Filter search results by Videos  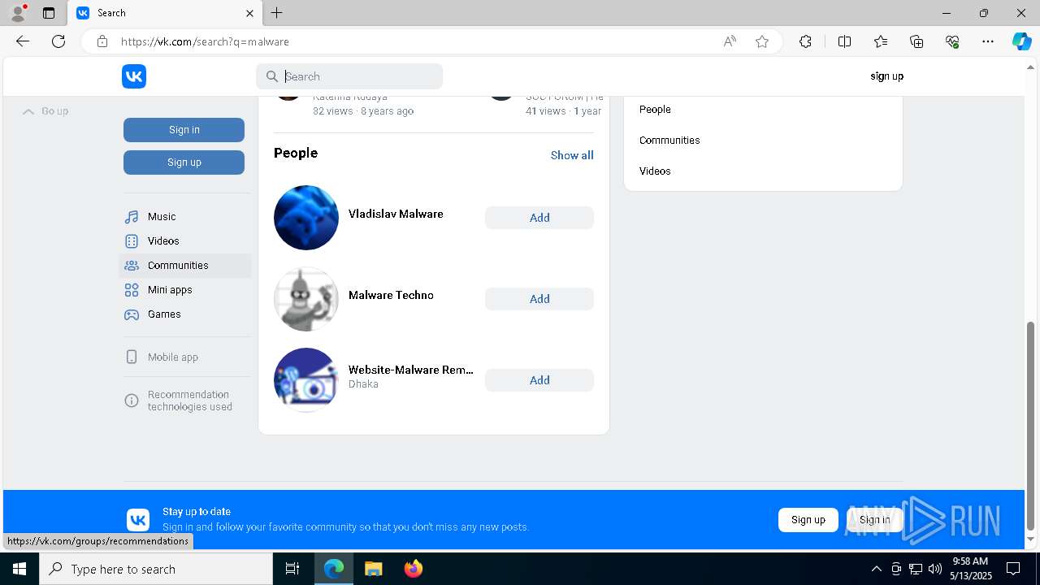(x=655, y=171)
